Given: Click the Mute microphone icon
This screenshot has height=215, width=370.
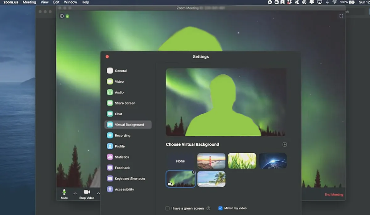Looking at the screenshot, I should (x=64, y=192).
